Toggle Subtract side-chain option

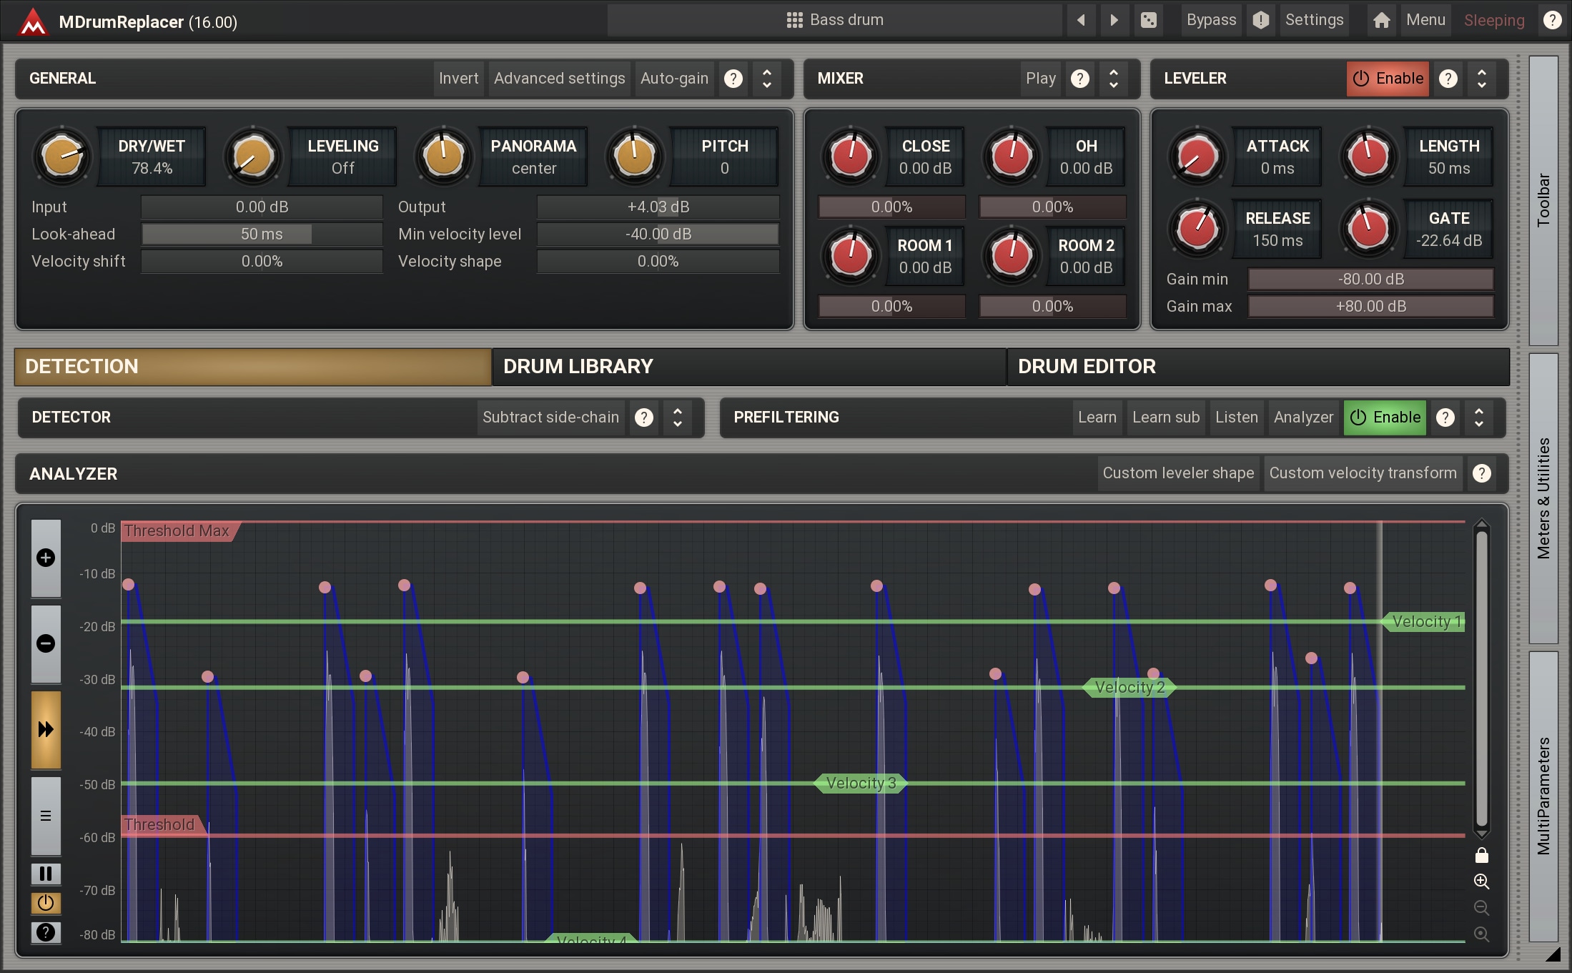tap(550, 418)
